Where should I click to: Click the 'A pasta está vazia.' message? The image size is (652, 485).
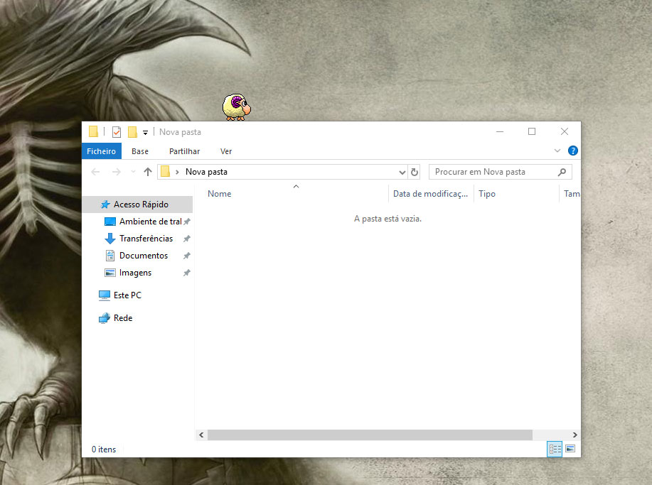click(x=388, y=219)
